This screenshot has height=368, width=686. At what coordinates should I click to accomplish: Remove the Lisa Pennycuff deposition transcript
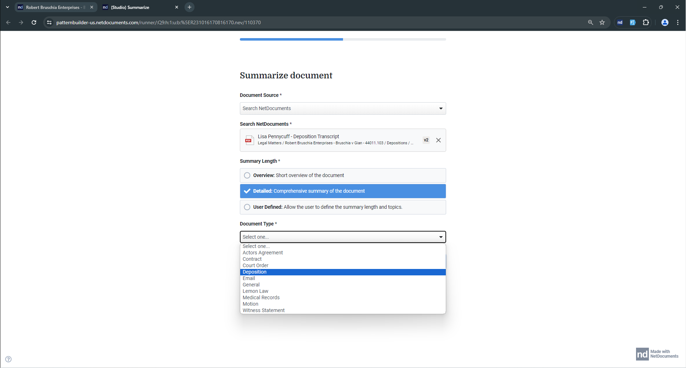[438, 140]
